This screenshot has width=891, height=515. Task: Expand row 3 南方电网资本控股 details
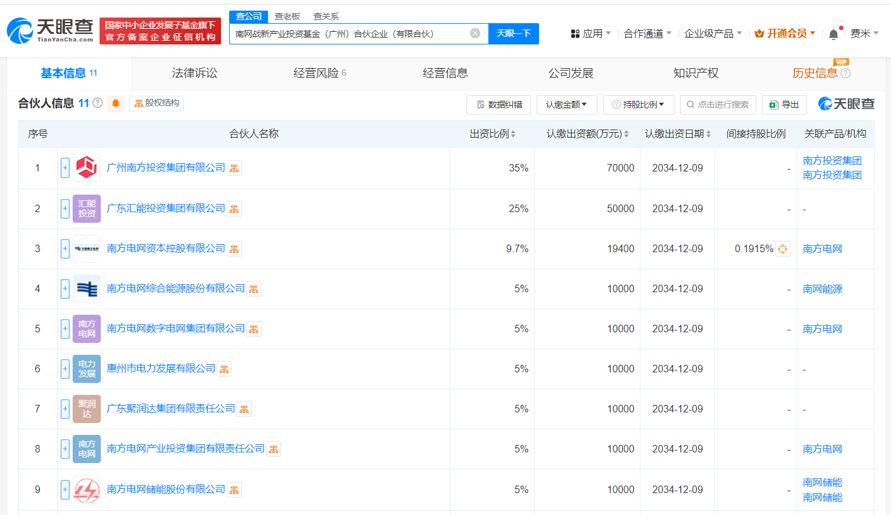[65, 248]
